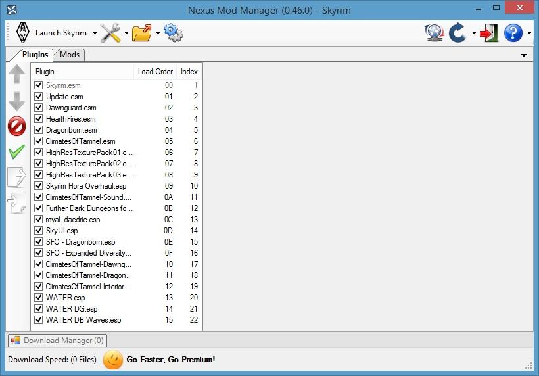Expand the tools icon dropdown arrow

126,34
